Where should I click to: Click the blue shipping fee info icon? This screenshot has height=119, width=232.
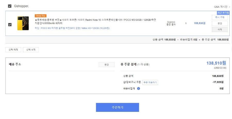coord(138,89)
